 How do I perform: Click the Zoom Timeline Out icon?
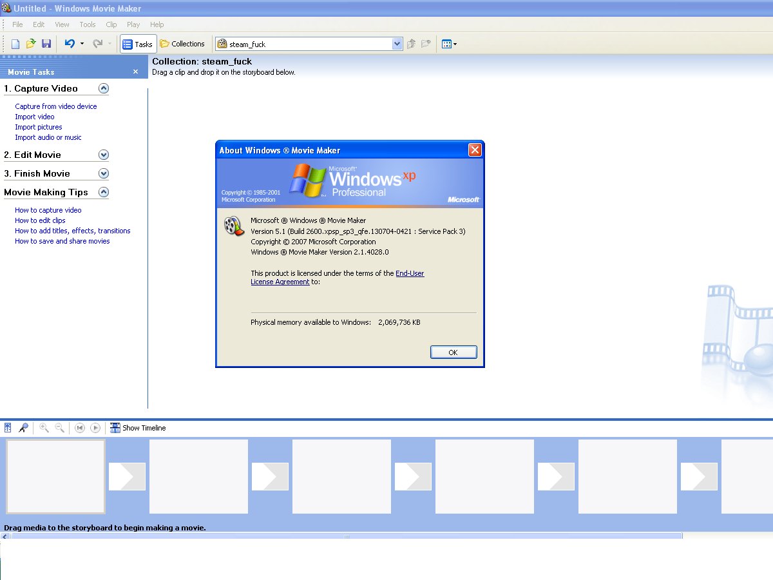click(x=59, y=427)
